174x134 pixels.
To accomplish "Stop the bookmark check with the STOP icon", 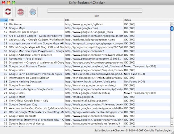I will tap(20, 12).
